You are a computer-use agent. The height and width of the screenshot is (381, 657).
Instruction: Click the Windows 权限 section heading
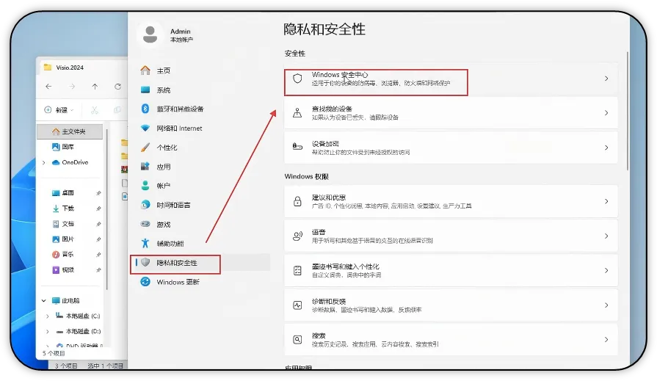[306, 176]
